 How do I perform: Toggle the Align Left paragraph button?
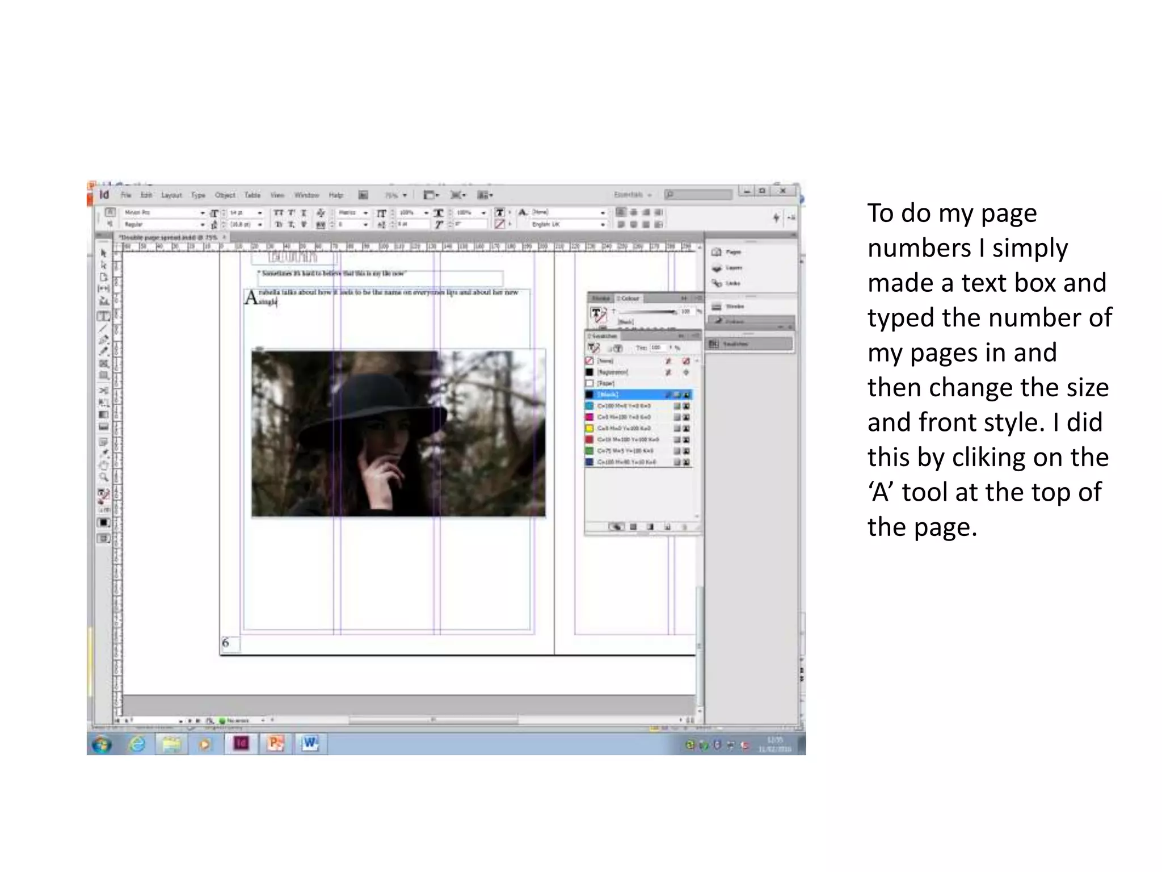pyautogui.click(x=621, y=212)
